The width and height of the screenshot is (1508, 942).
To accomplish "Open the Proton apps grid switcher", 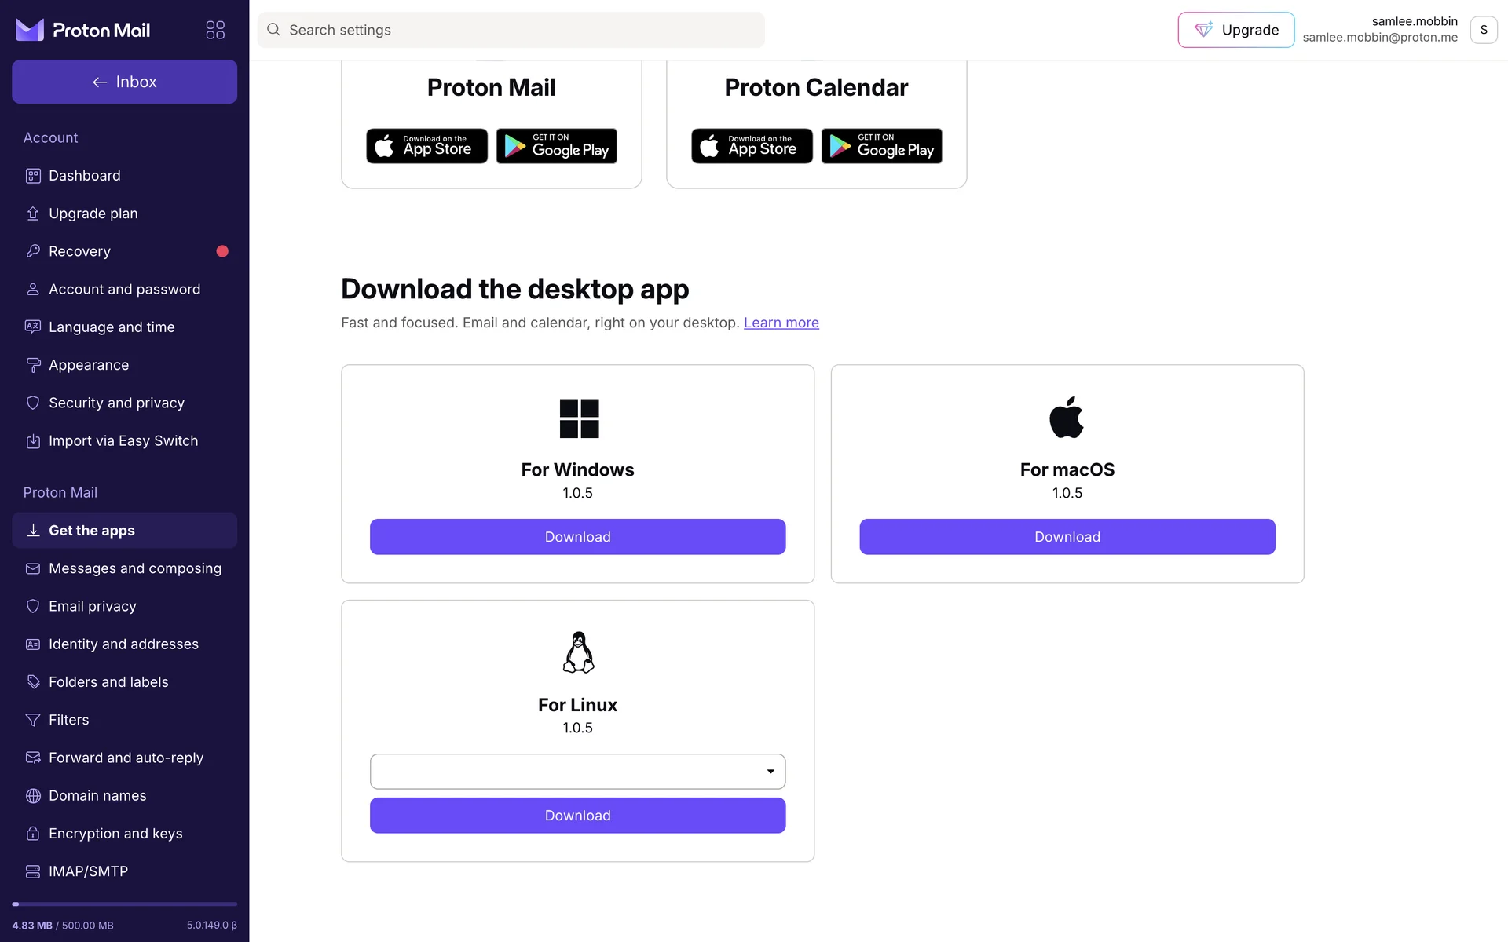I will (215, 30).
